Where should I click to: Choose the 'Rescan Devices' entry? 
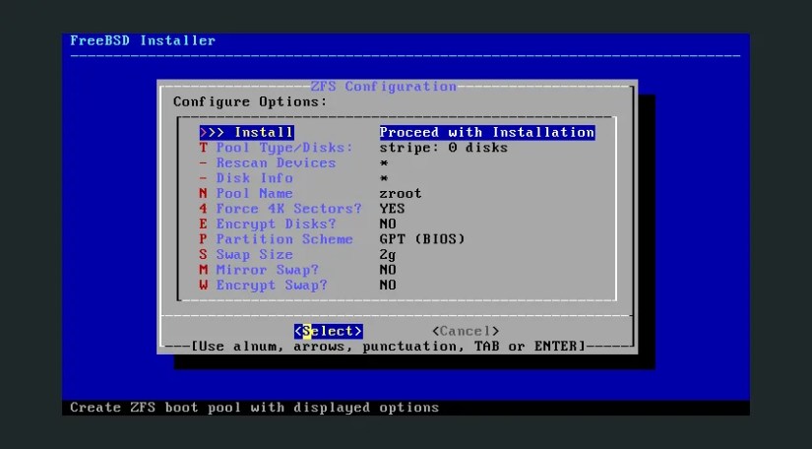click(268, 163)
